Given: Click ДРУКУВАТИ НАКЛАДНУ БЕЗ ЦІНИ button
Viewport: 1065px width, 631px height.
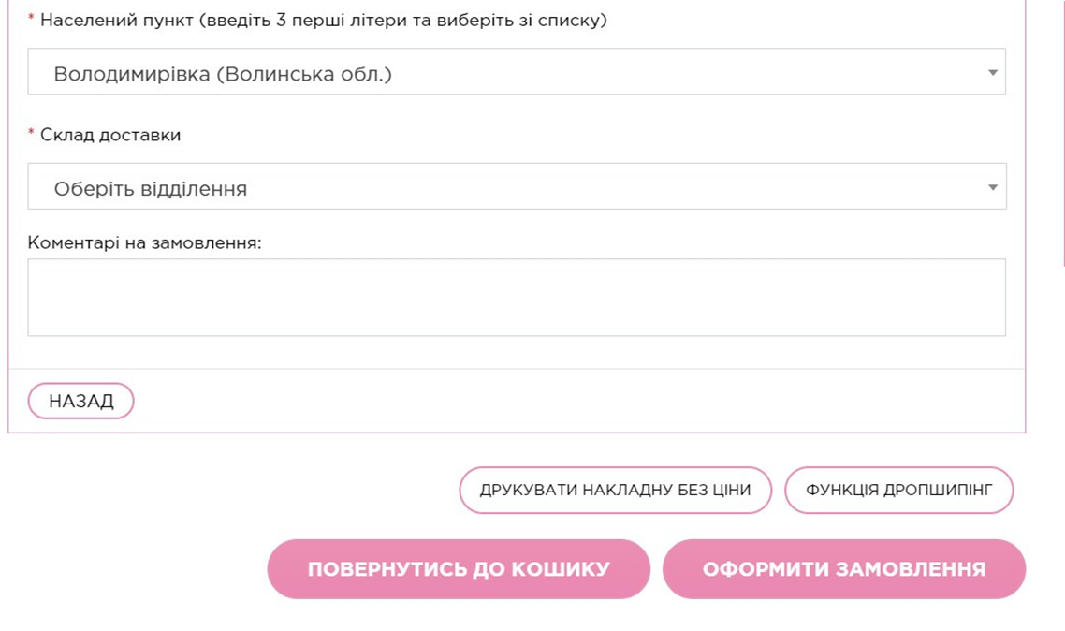Looking at the screenshot, I should click(615, 490).
